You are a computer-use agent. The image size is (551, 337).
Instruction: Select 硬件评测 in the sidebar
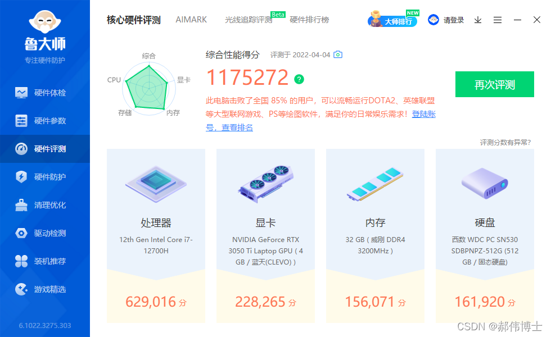(x=45, y=149)
